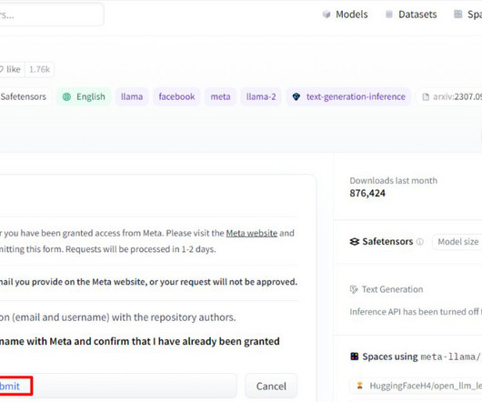Open the Models menu item

tap(346, 15)
